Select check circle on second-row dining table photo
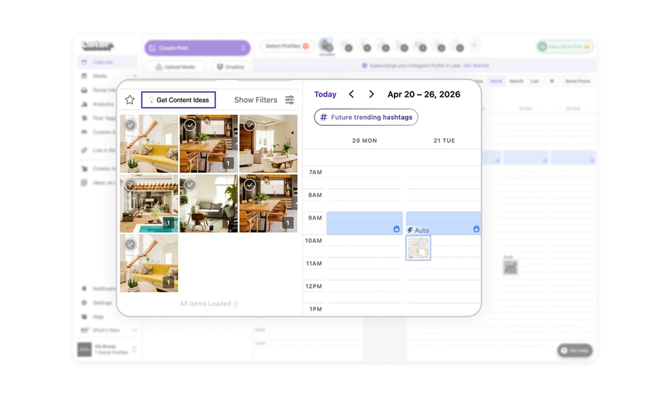 click(x=250, y=184)
